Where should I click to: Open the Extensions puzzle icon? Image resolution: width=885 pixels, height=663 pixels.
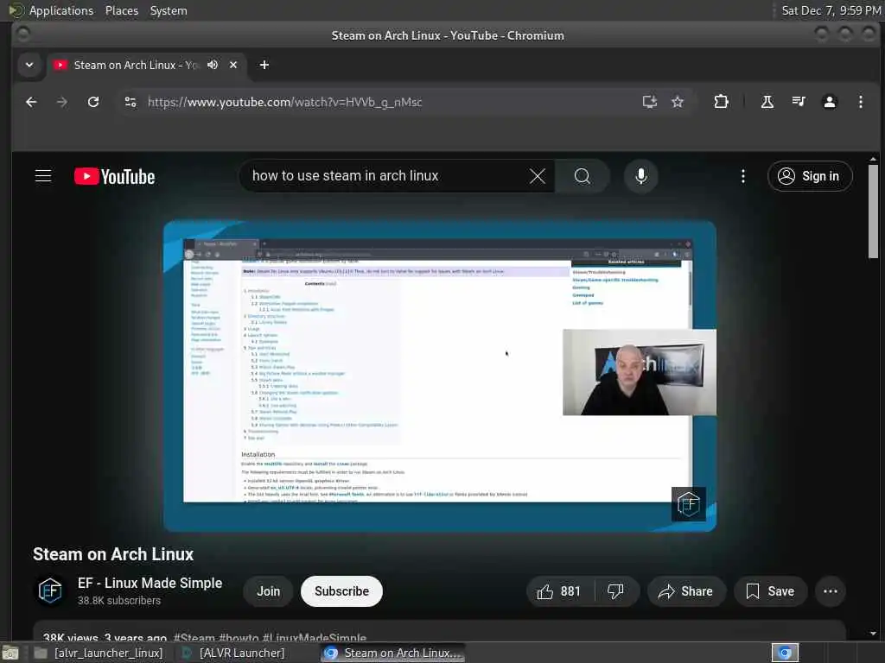pos(721,102)
